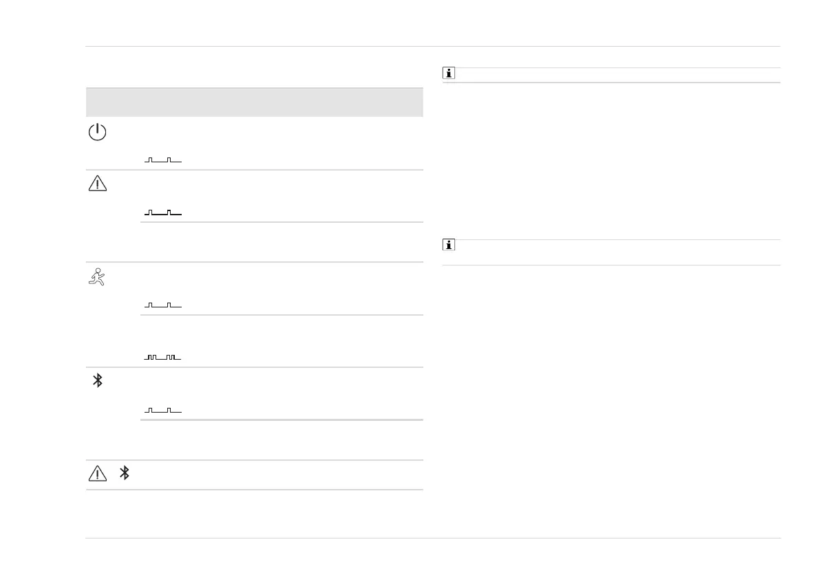Click the pulse pattern in the Bluetooth row
The height and width of the screenshot is (577, 819).
163,410
